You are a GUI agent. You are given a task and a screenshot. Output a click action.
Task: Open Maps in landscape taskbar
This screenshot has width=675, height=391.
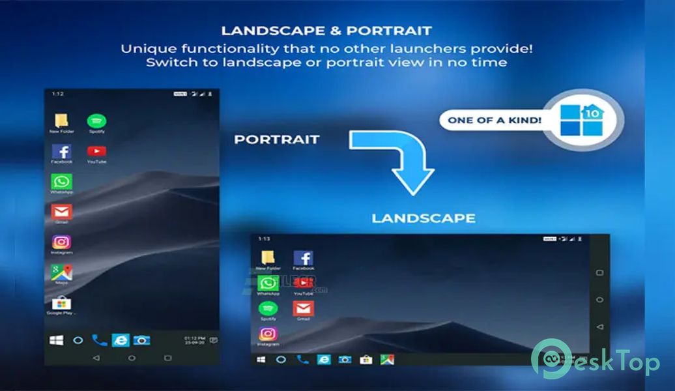click(x=387, y=360)
